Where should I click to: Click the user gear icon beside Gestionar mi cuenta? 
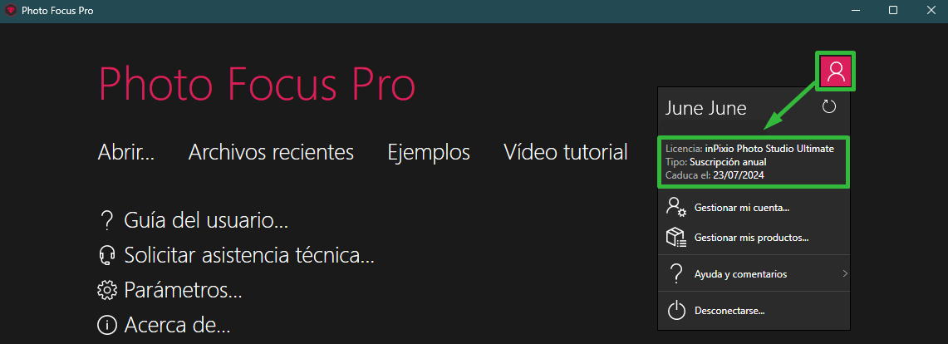pyautogui.click(x=676, y=207)
